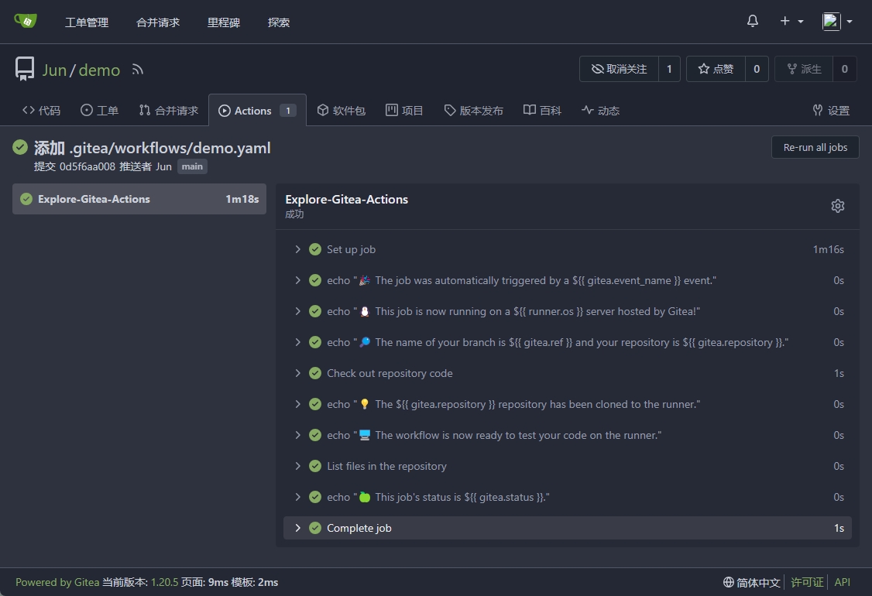Switch to the 代码 tab
This screenshot has height=596, width=872.
coord(42,111)
